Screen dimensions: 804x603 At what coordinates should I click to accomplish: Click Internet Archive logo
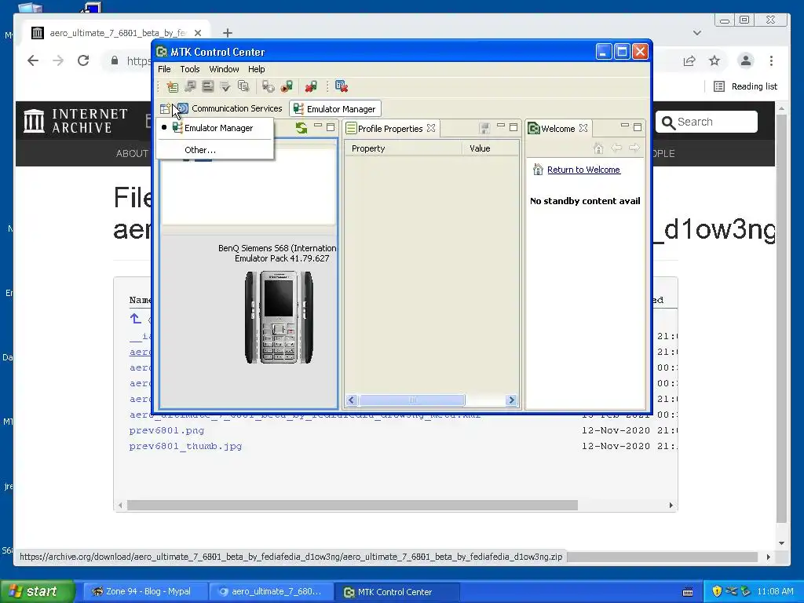pyautogui.click(x=76, y=121)
